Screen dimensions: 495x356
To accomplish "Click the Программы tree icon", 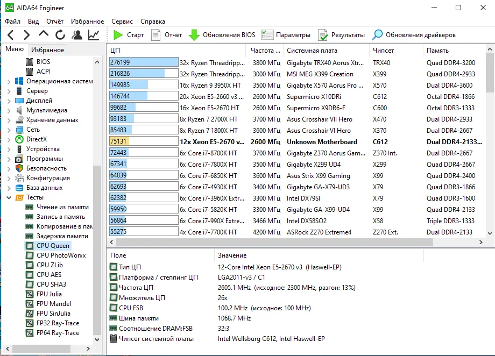I will (x=19, y=159).
